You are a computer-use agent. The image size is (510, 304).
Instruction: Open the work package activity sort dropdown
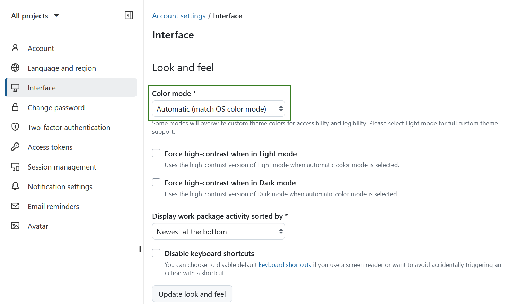click(219, 232)
